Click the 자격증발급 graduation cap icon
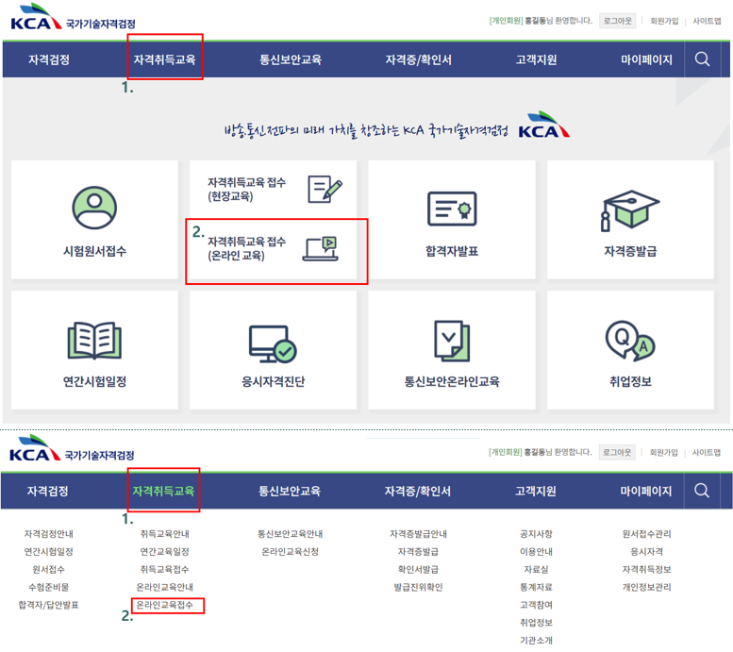The width and height of the screenshot is (733, 652). pyautogui.click(x=629, y=210)
